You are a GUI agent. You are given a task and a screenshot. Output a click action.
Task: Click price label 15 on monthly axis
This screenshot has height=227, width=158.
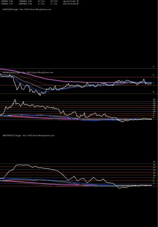coord(154,162)
